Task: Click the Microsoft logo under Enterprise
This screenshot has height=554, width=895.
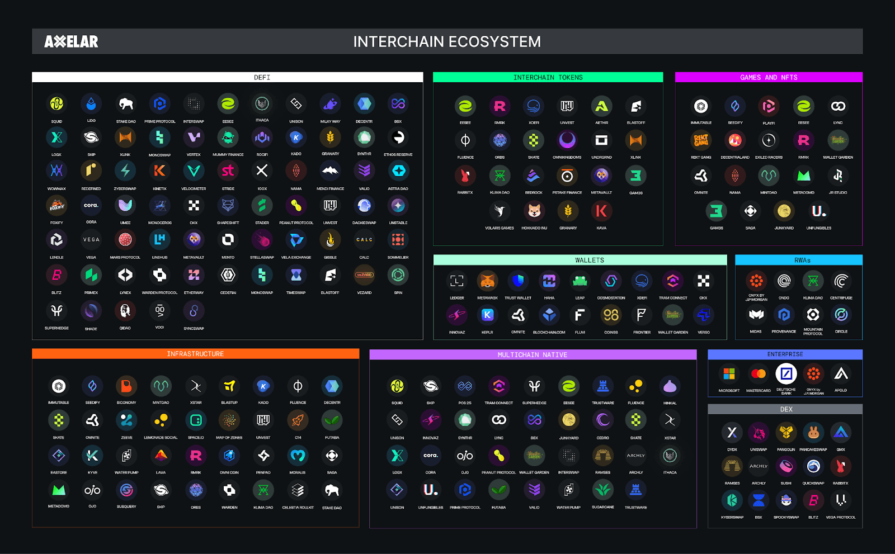Action: pos(729,374)
